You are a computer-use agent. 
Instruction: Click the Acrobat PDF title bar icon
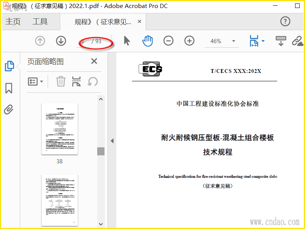pos(6,6)
